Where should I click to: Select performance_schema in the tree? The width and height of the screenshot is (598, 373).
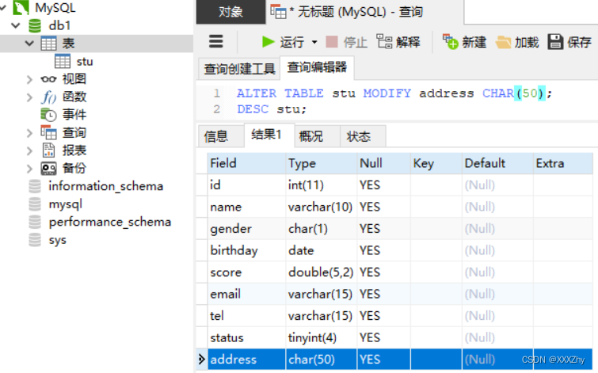click(110, 222)
